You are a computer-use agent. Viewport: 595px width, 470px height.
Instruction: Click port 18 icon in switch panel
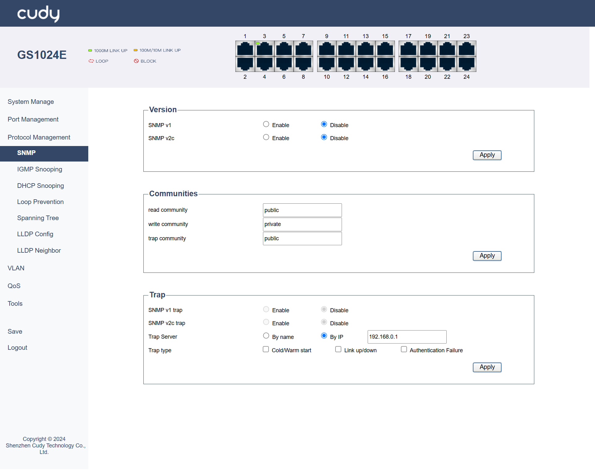pos(409,64)
